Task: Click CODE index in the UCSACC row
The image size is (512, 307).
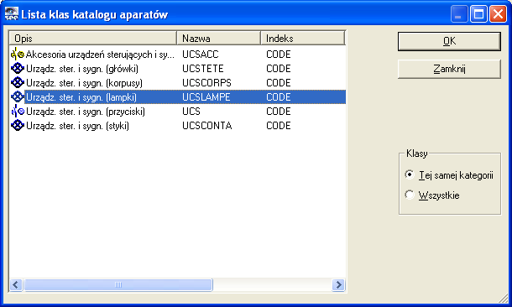Action: pyautogui.click(x=278, y=55)
